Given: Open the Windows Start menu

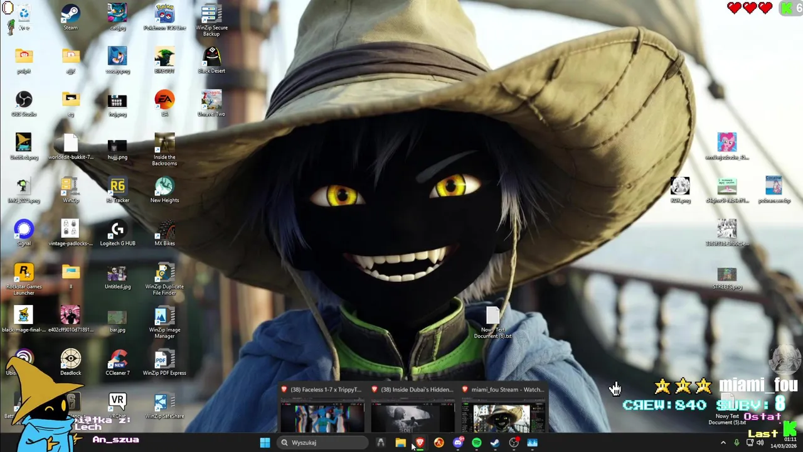Looking at the screenshot, I should (265, 443).
